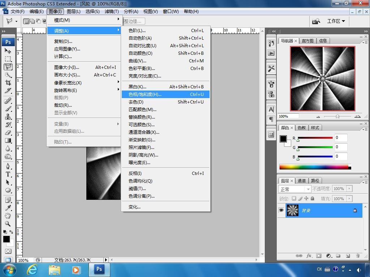Toggle Quick Mask mode

(8, 251)
